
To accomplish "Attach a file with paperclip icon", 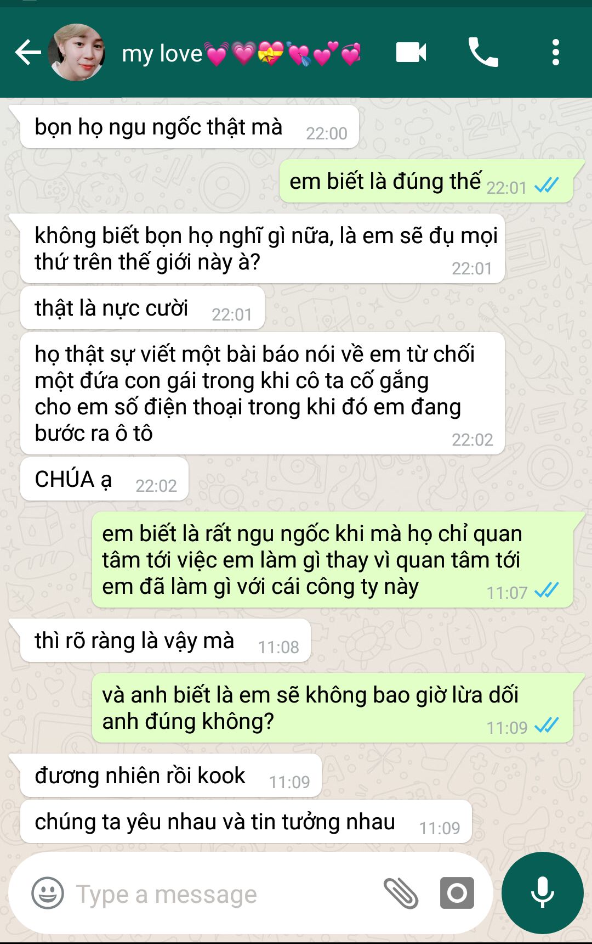I will pyautogui.click(x=401, y=893).
